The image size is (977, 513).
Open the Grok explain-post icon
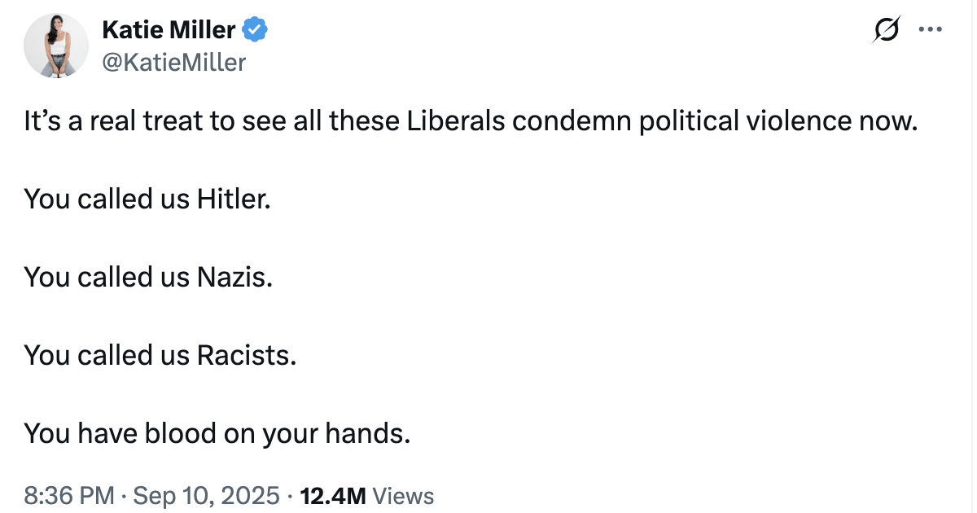[886, 30]
